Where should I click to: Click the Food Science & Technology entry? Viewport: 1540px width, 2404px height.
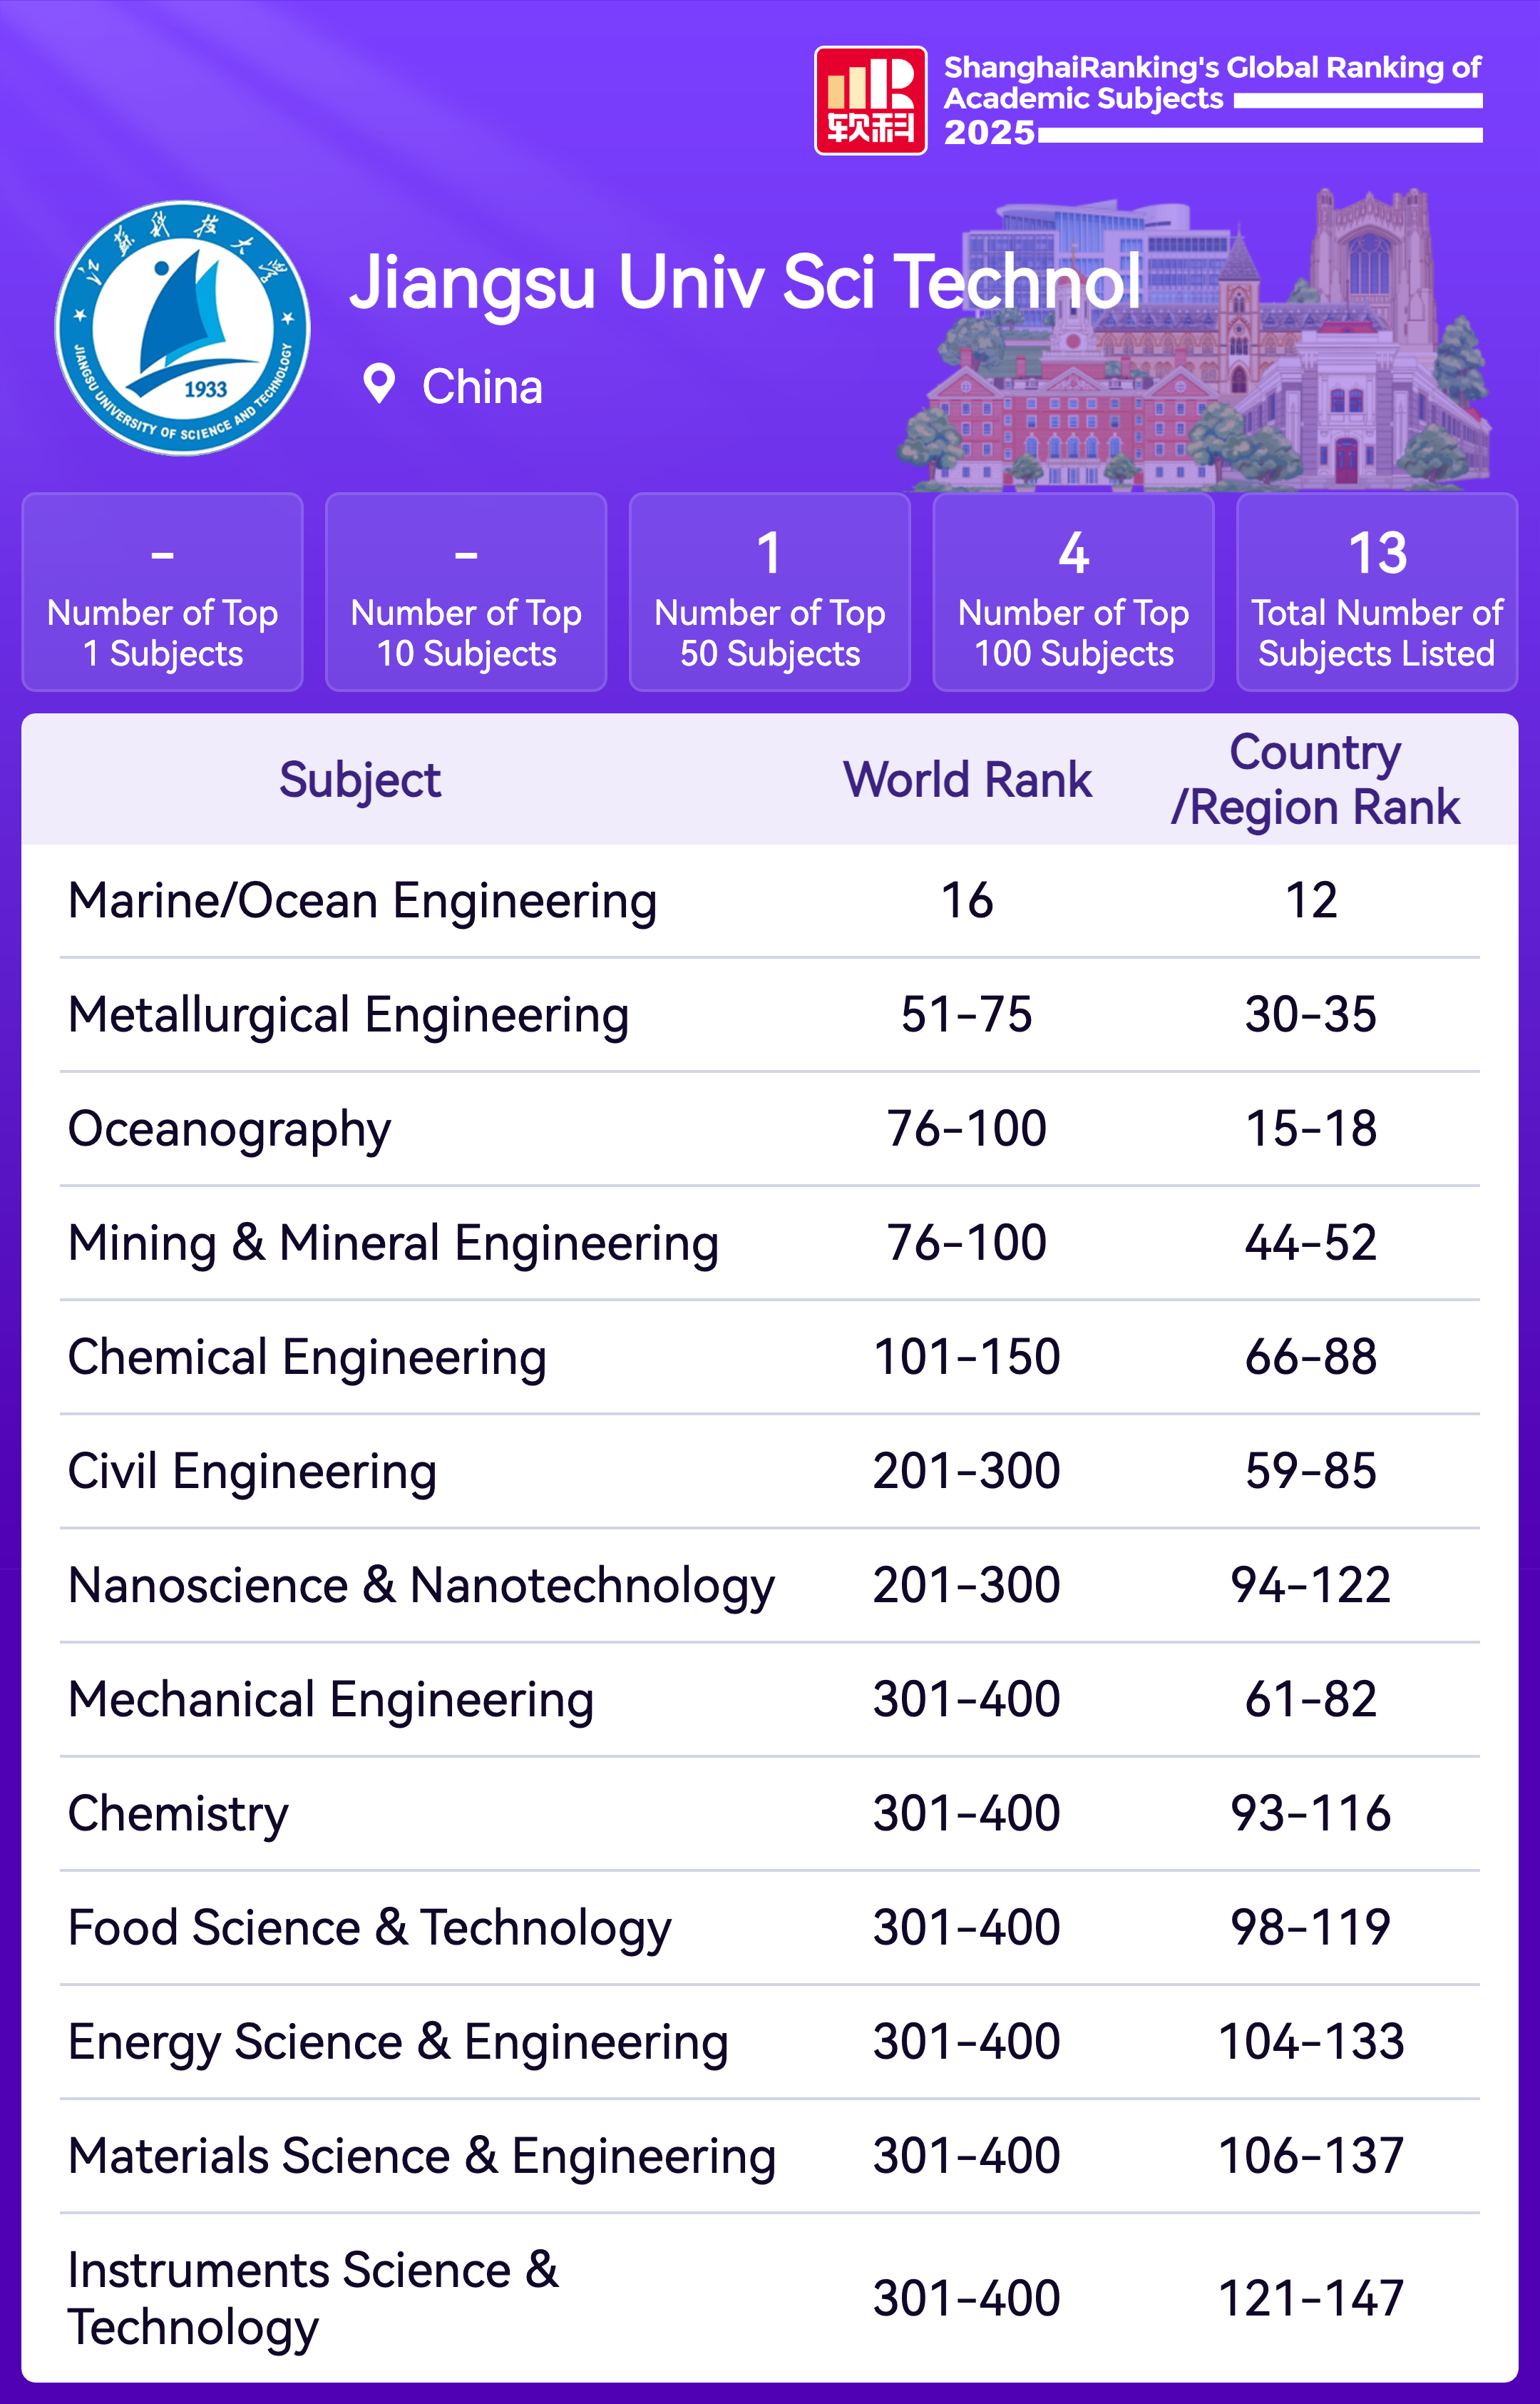(x=369, y=1927)
